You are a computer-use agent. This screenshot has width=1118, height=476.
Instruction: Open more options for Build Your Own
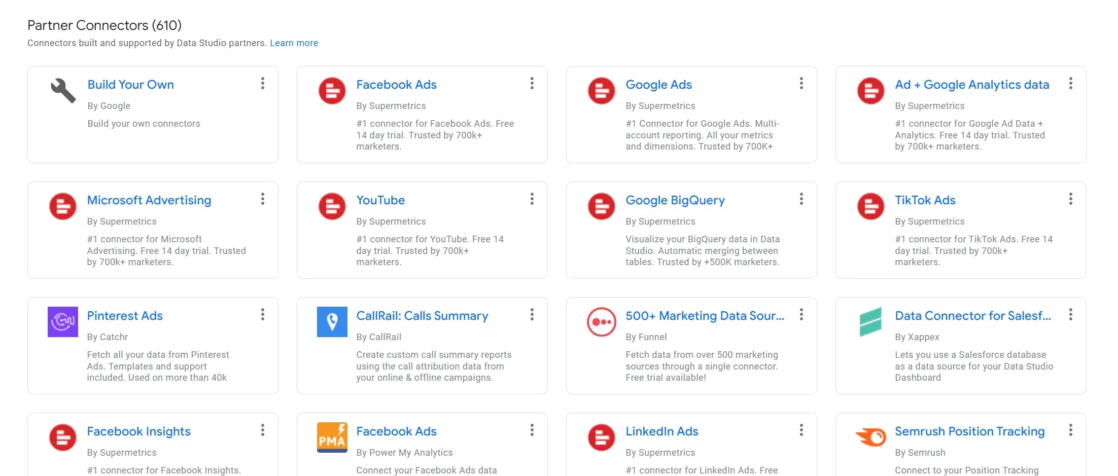(x=263, y=83)
